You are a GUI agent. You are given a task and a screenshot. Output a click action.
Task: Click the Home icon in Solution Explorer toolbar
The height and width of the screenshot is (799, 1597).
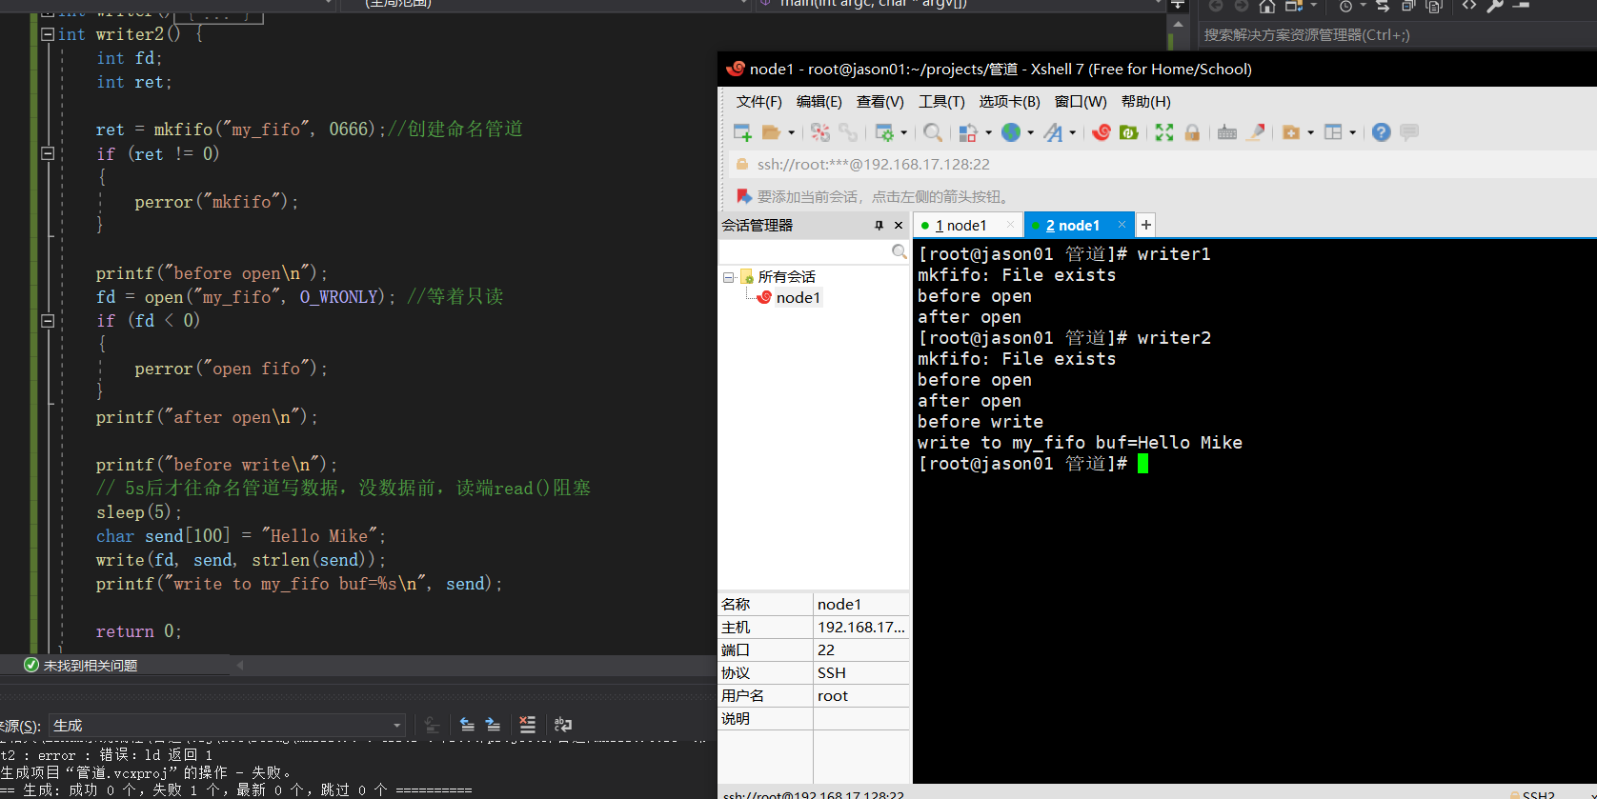click(x=1267, y=6)
